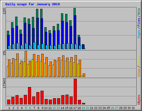Click the tiny red KBytes bar for day 19

pyautogui.click(x=83, y=104)
